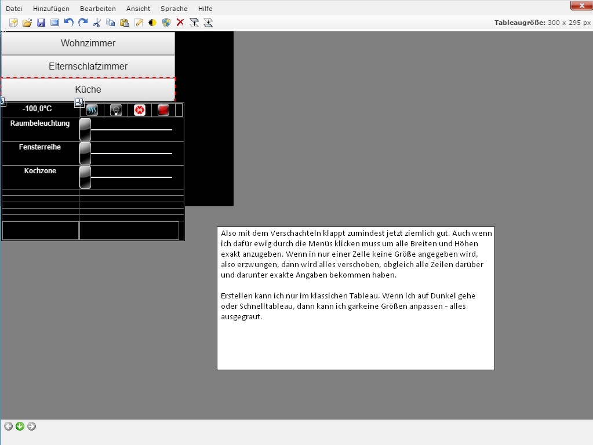Save using the blue floppy disk icon
Screen dimensions: 593x445
[41, 23]
